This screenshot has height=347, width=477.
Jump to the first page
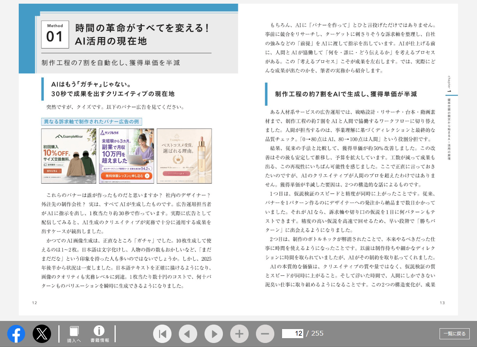(162, 334)
